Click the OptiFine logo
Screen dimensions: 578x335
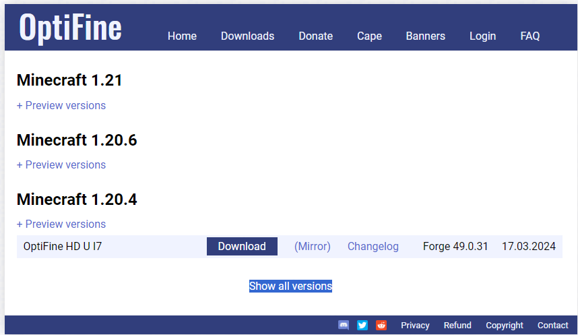pos(70,28)
